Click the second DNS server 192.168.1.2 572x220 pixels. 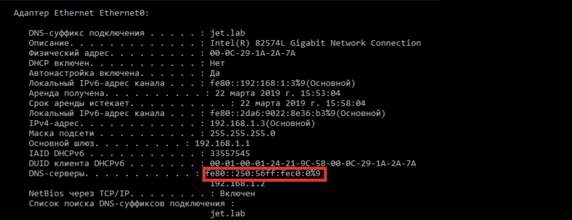tap(237, 184)
